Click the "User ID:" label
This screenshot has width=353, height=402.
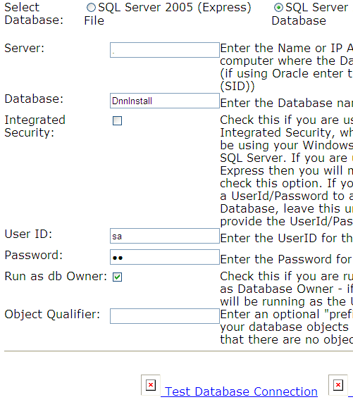(x=28, y=234)
